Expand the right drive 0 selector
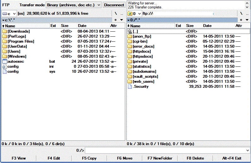Viewport: 251px width, 163px height. (139, 14)
